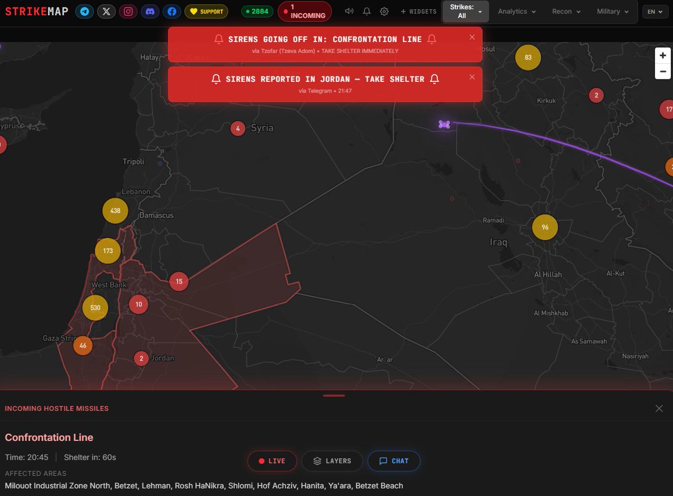Open the 96 strike cluster in Iraq

(545, 227)
